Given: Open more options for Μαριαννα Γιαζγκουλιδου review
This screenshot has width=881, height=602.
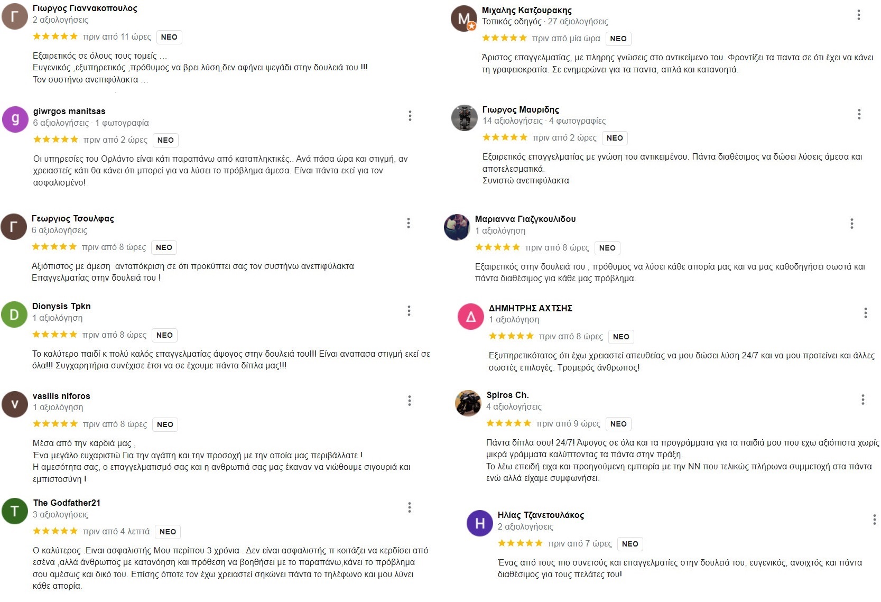Looking at the screenshot, I should [852, 224].
